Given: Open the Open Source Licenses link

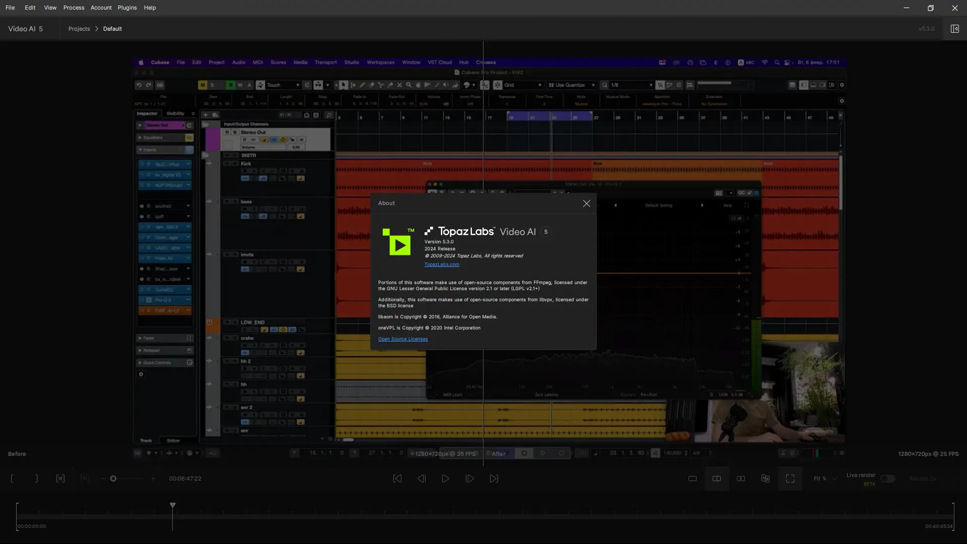Looking at the screenshot, I should (x=402, y=339).
